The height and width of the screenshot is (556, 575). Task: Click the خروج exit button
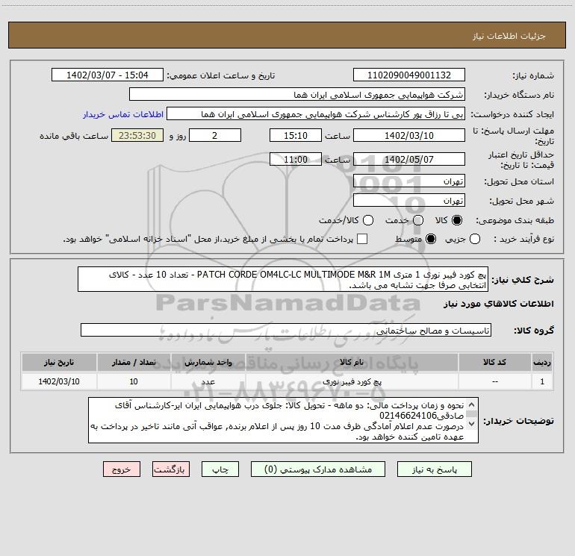click(122, 469)
